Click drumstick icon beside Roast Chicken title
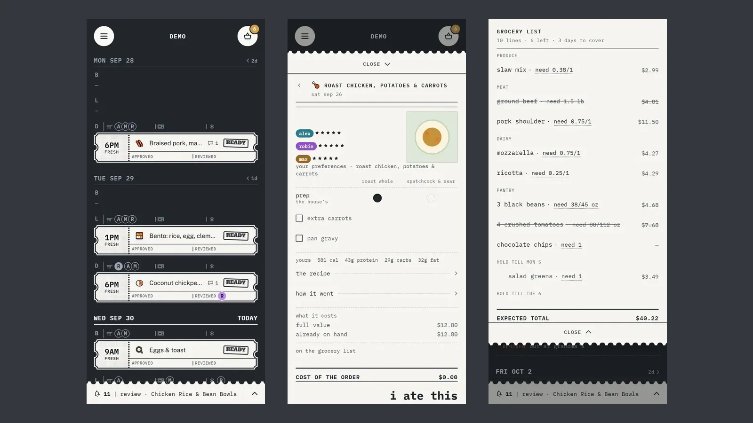Viewport: 753px width, 423px height. tap(316, 85)
